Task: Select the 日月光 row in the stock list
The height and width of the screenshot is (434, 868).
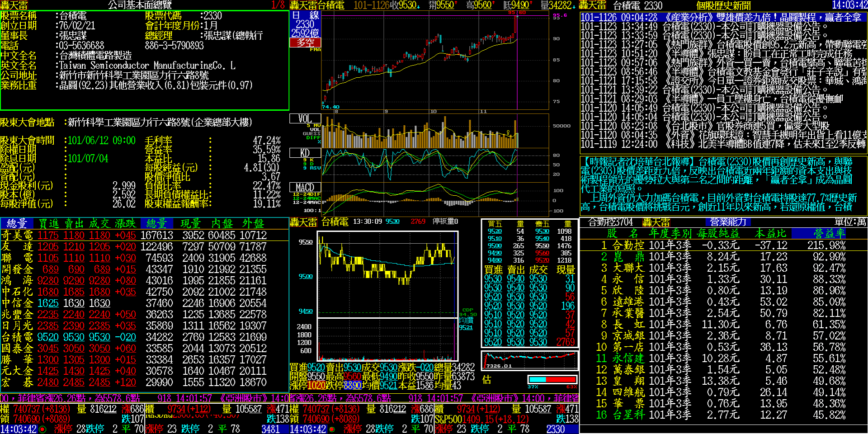Action: 144,325
